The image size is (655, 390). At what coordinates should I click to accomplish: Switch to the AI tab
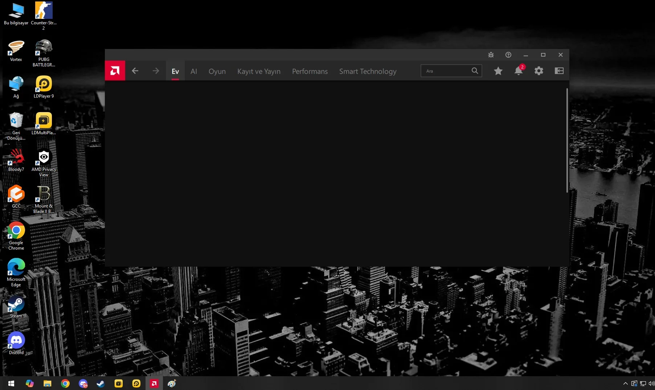[194, 71]
